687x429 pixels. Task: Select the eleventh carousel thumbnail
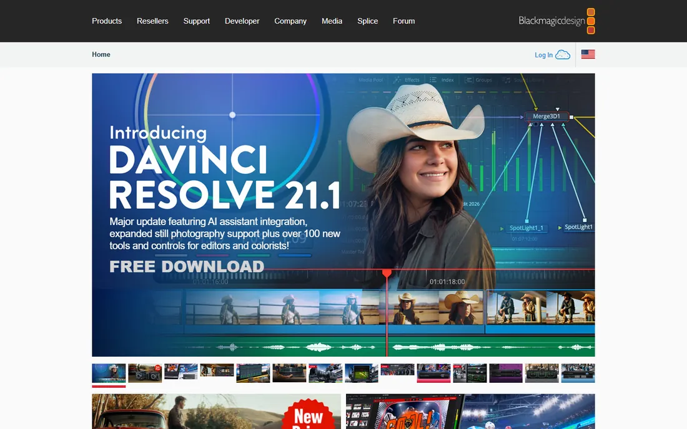tap(470, 373)
